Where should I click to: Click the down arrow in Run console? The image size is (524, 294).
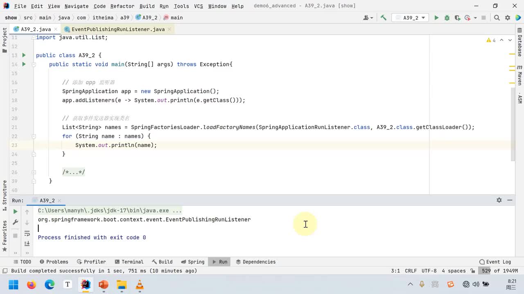(x=27, y=223)
